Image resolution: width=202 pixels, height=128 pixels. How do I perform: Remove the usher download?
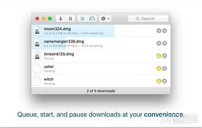tap(165, 68)
